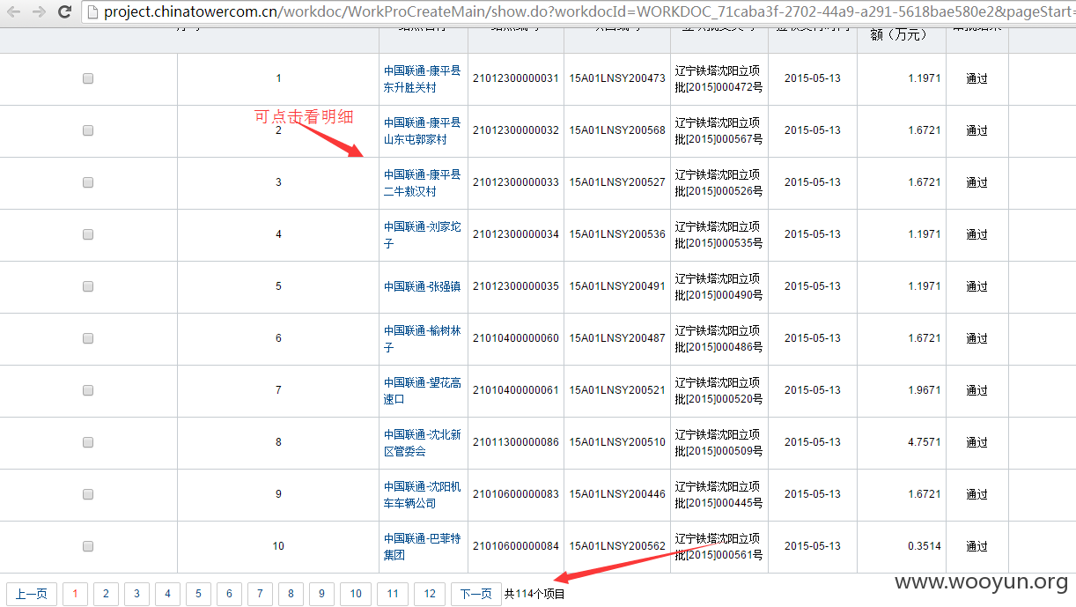Image resolution: width=1076 pixels, height=607 pixels.
Task: Select project code 15A01LNSY200527
Action: (x=617, y=182)
